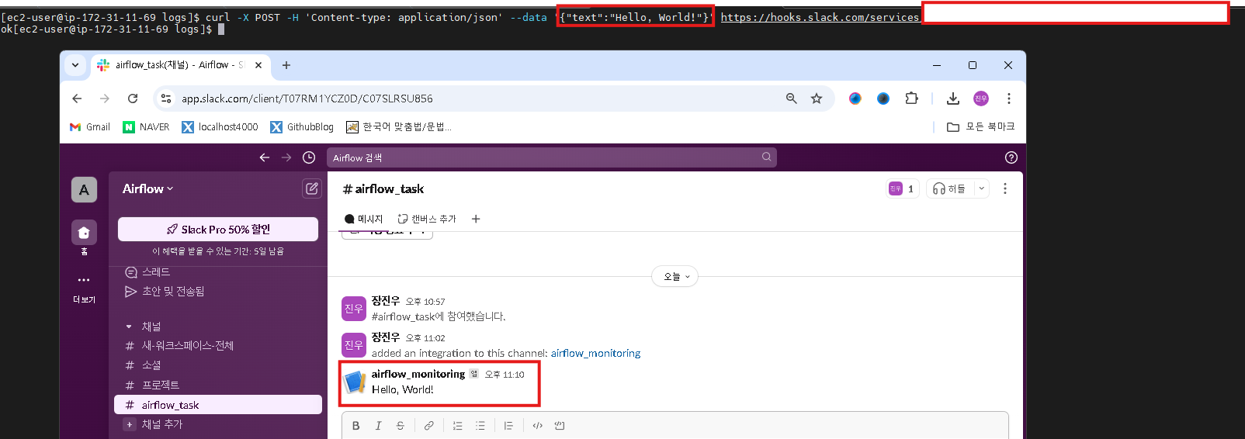Switch to the 메시지 tab
The width and height of the screenshot is (1245, 439).
(x=363, y=219)
